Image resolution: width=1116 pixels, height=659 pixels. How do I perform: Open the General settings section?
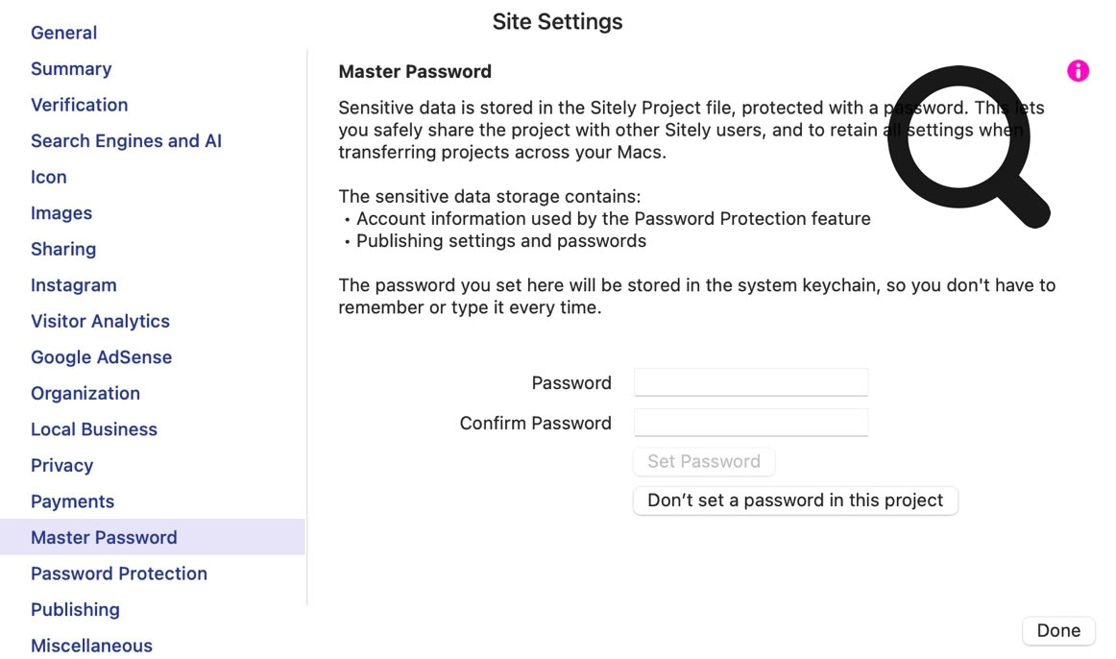pos(63,33)
